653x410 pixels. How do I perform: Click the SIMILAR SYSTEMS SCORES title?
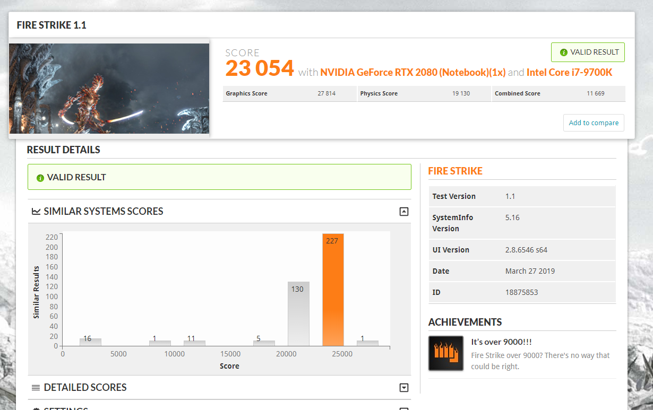(x=104, y=211)
